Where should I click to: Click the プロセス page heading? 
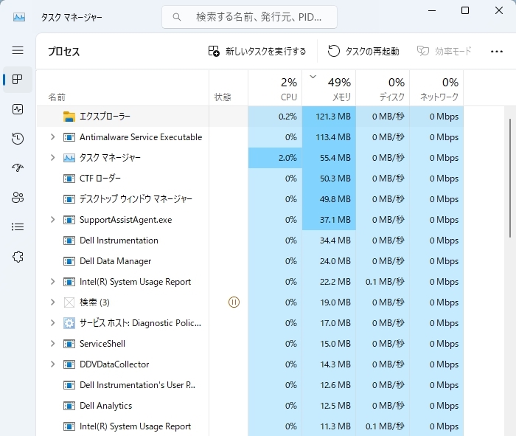coord(64,52)
